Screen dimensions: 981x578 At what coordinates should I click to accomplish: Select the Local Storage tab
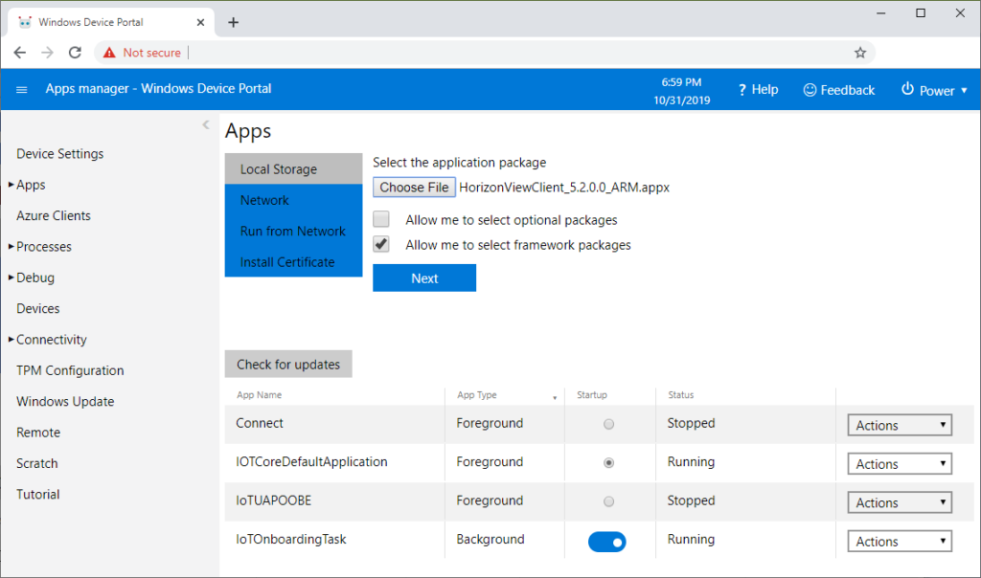pyautogui.click(x=293, y=168)
